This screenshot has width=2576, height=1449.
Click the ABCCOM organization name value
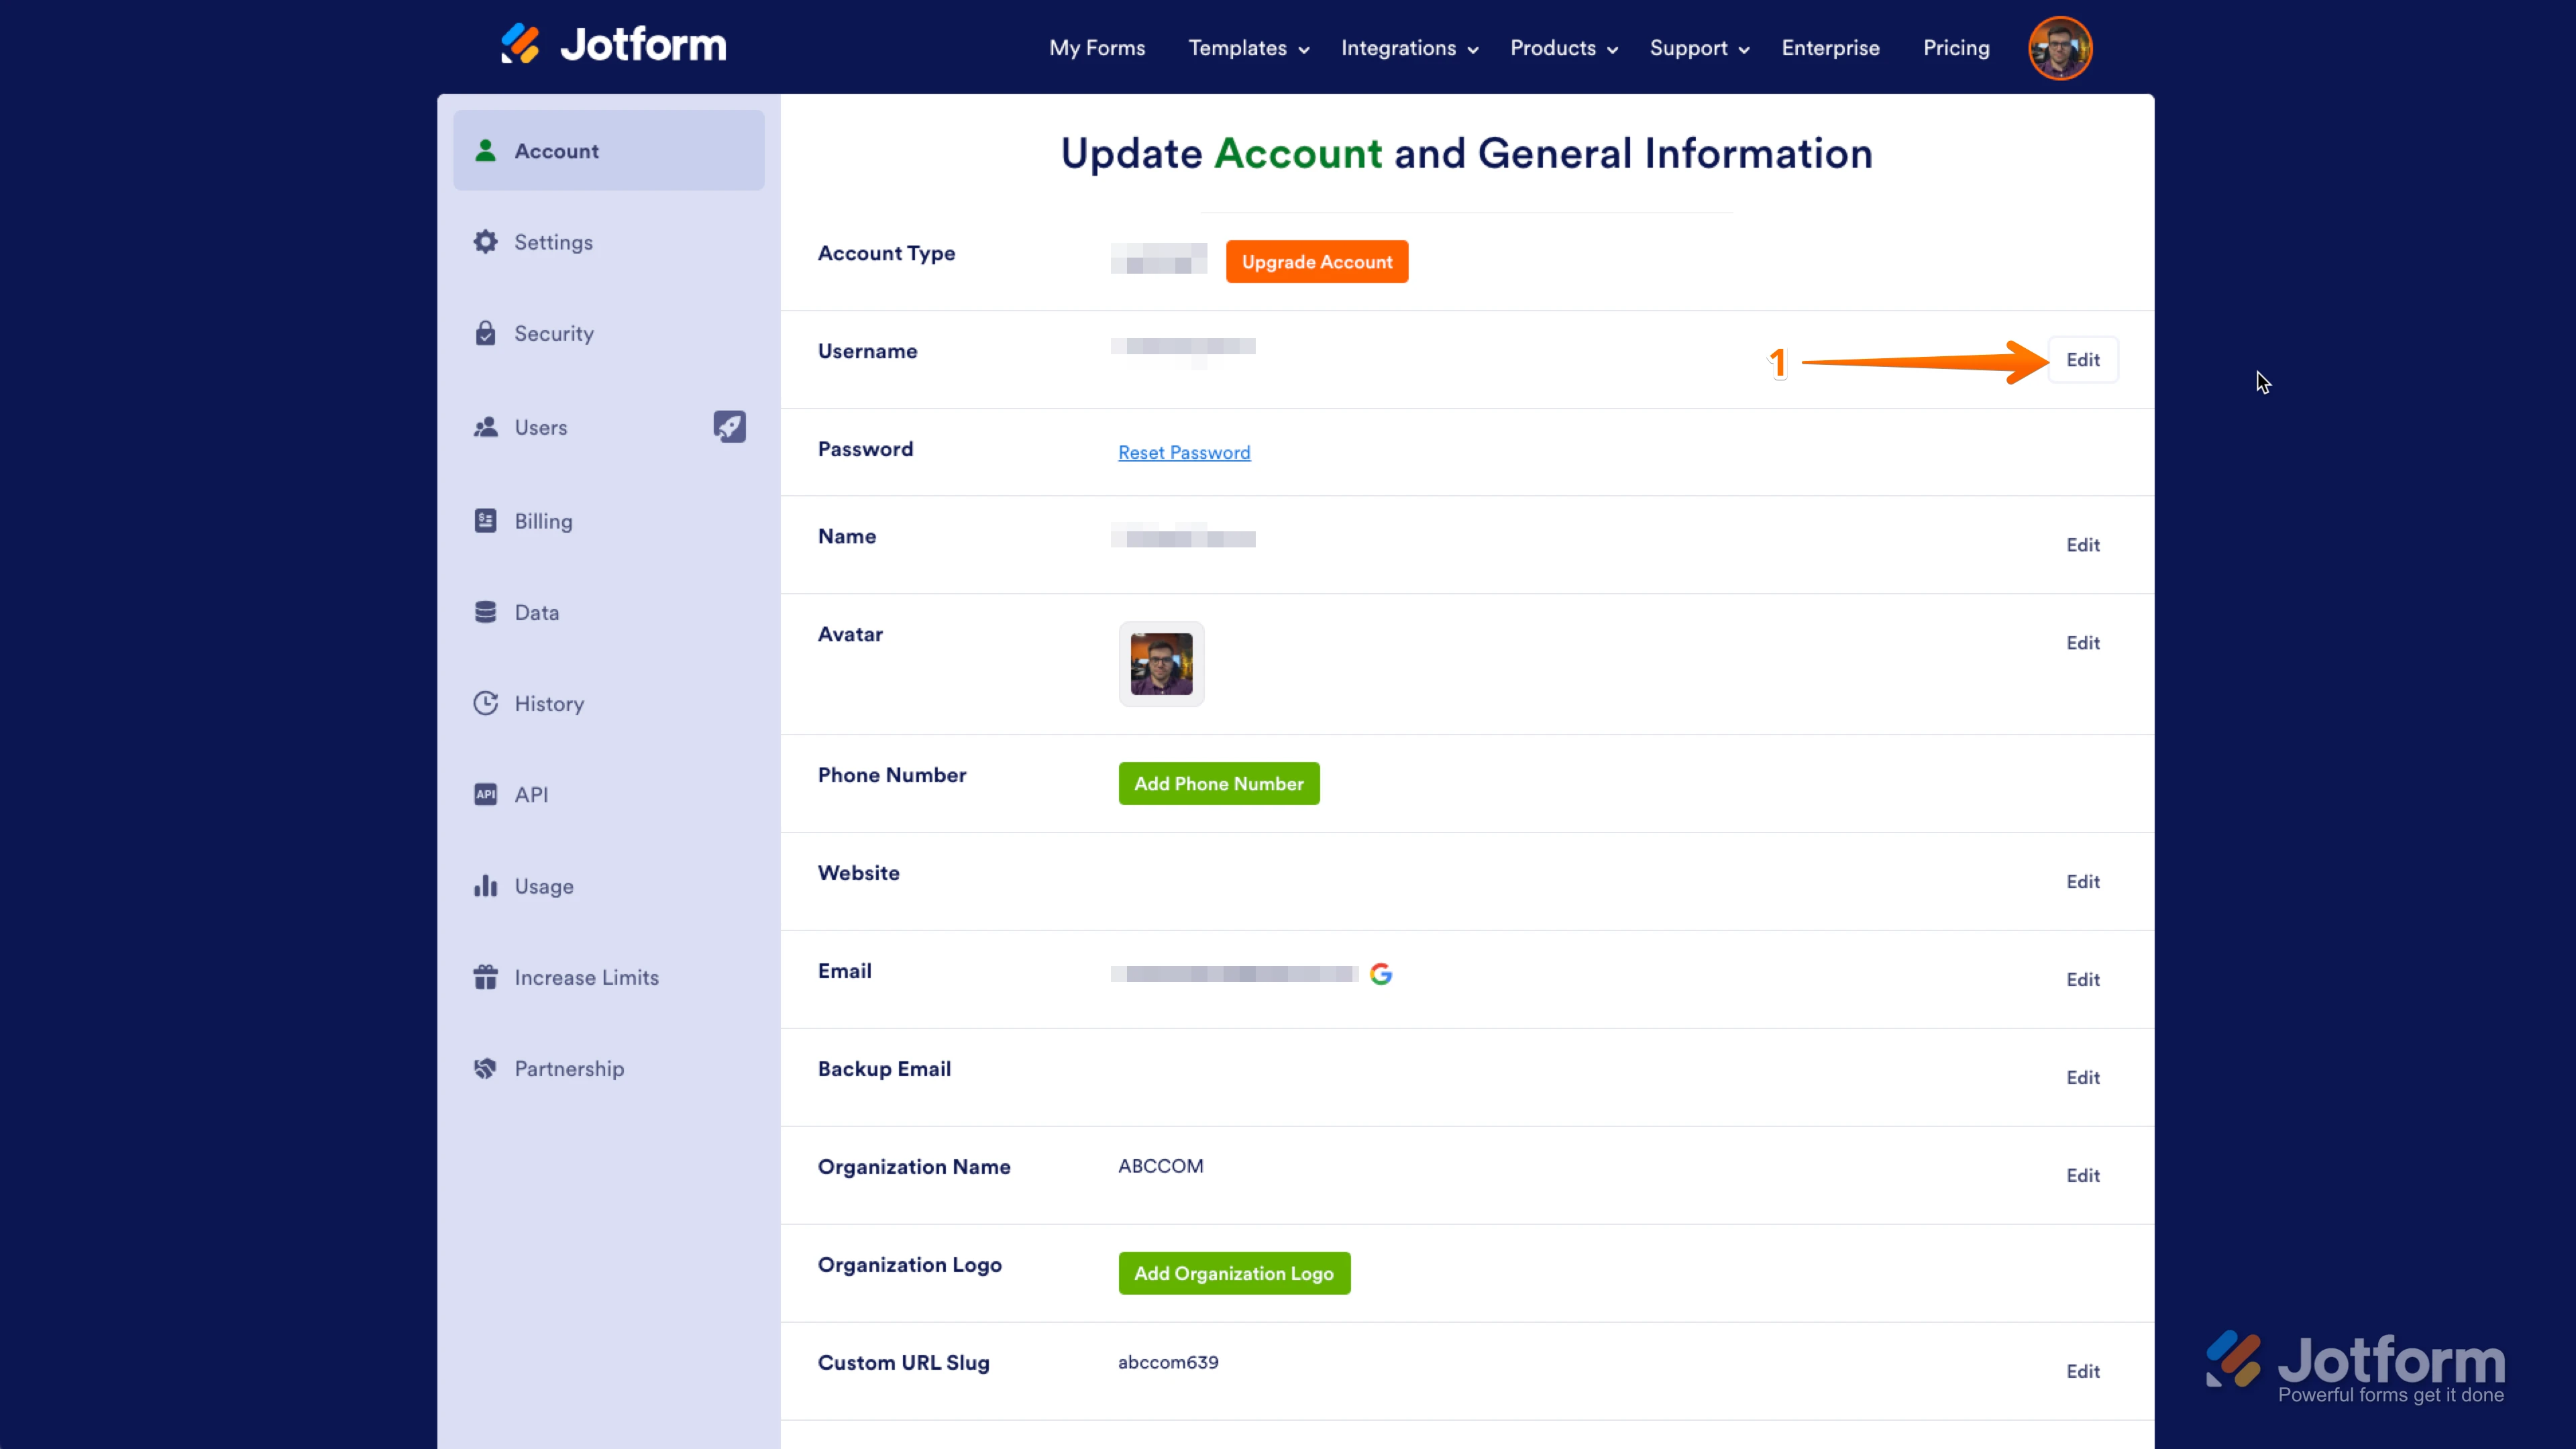tap(1161, 1166)
